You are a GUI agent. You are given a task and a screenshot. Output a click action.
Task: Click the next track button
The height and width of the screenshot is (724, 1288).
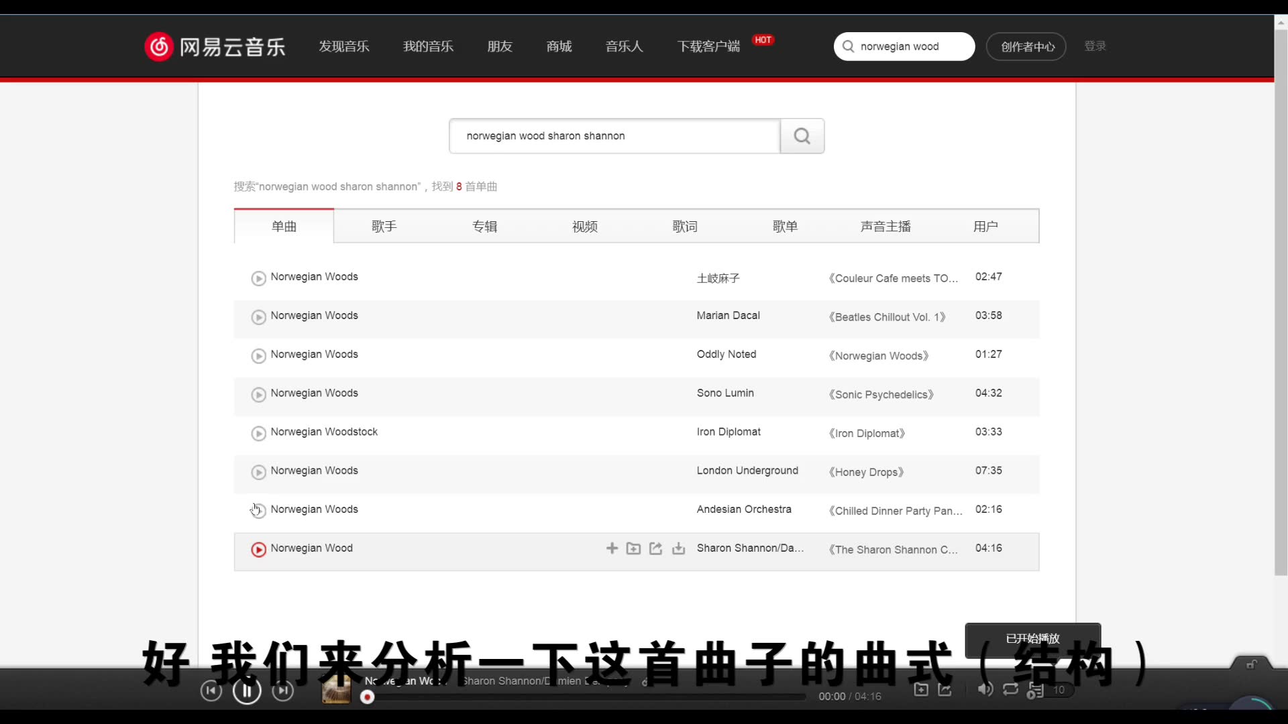point(282,690)
